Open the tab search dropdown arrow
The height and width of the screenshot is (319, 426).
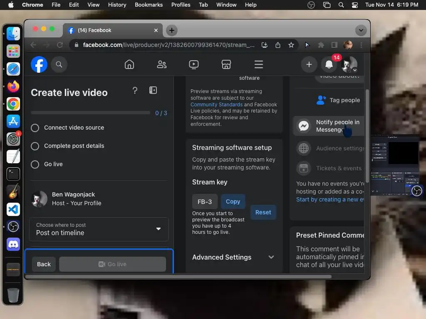click(361, 30)
